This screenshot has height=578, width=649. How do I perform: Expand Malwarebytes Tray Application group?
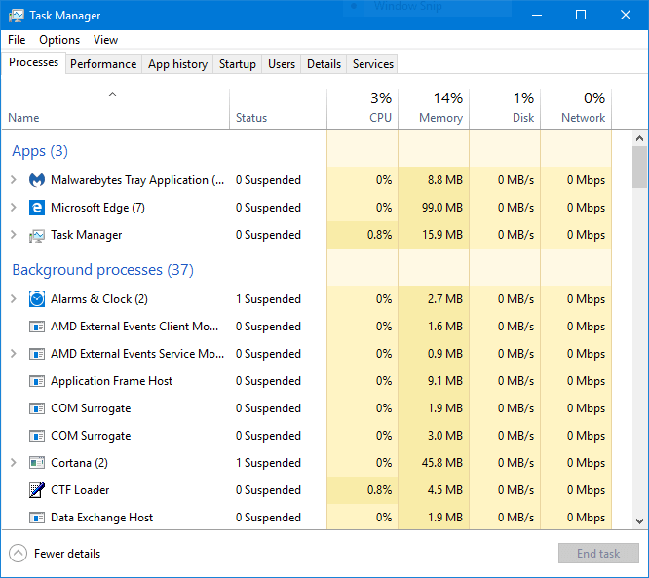coord(14,180)
